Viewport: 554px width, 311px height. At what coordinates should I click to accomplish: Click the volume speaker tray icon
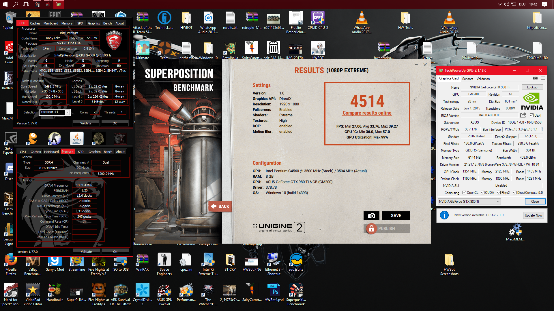(506, 4)
